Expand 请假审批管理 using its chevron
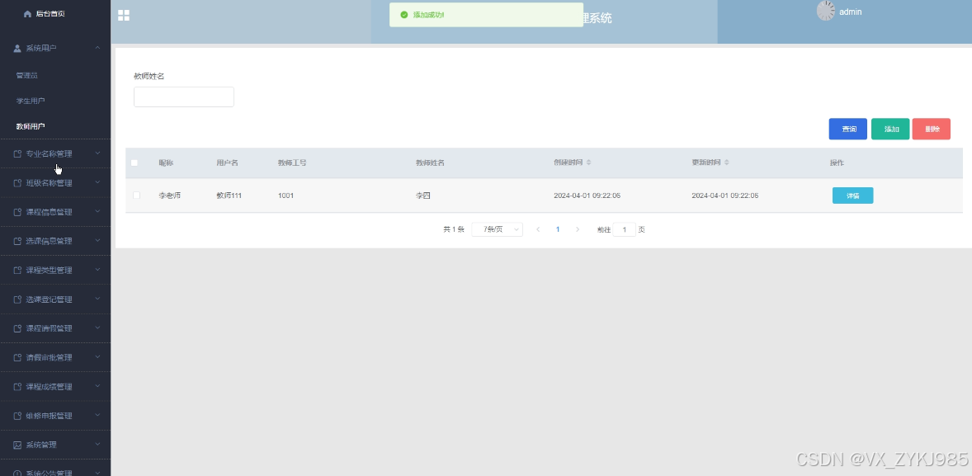The image size is (972, 476). tap(97, 358)
